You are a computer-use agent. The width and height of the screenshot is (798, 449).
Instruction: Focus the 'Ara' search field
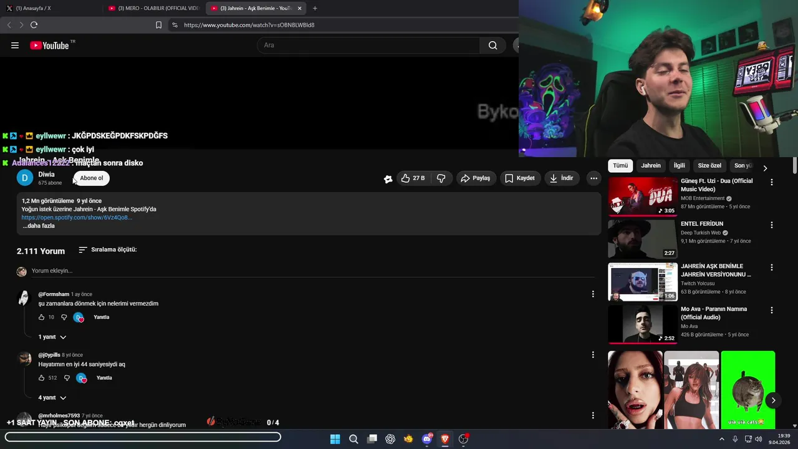click(x=369, y=45)
